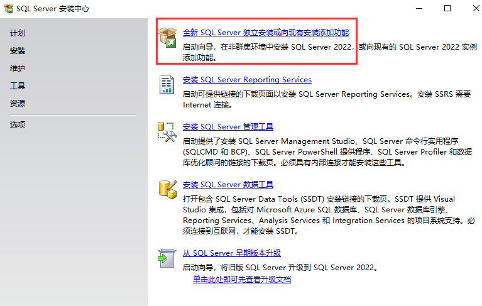Open the 工具 section
Viewport: 482px width, 306px height.
pos(18,85)
